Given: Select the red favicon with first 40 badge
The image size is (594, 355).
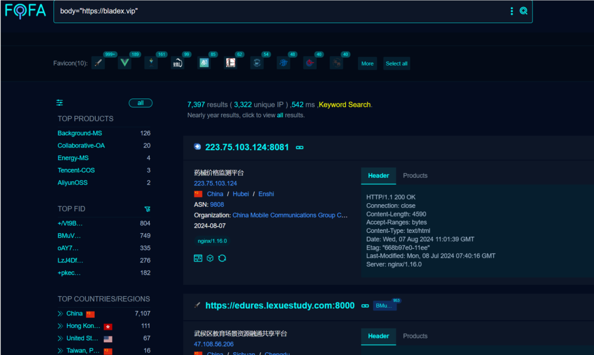Looking at the screenshot, I should [310, 63].
